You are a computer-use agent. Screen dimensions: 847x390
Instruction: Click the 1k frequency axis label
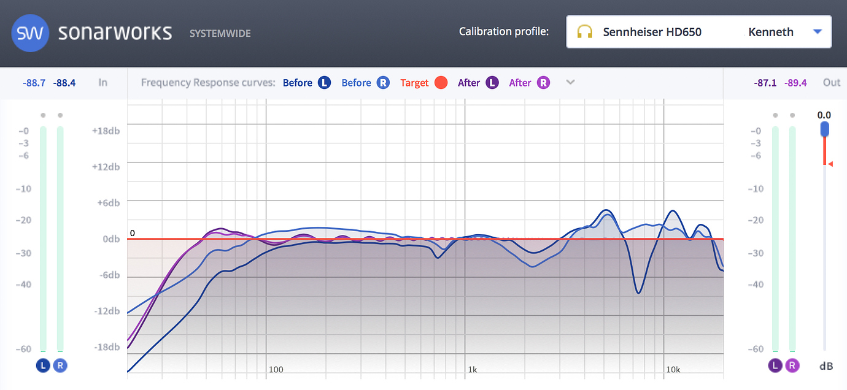[x=473, y=369]
